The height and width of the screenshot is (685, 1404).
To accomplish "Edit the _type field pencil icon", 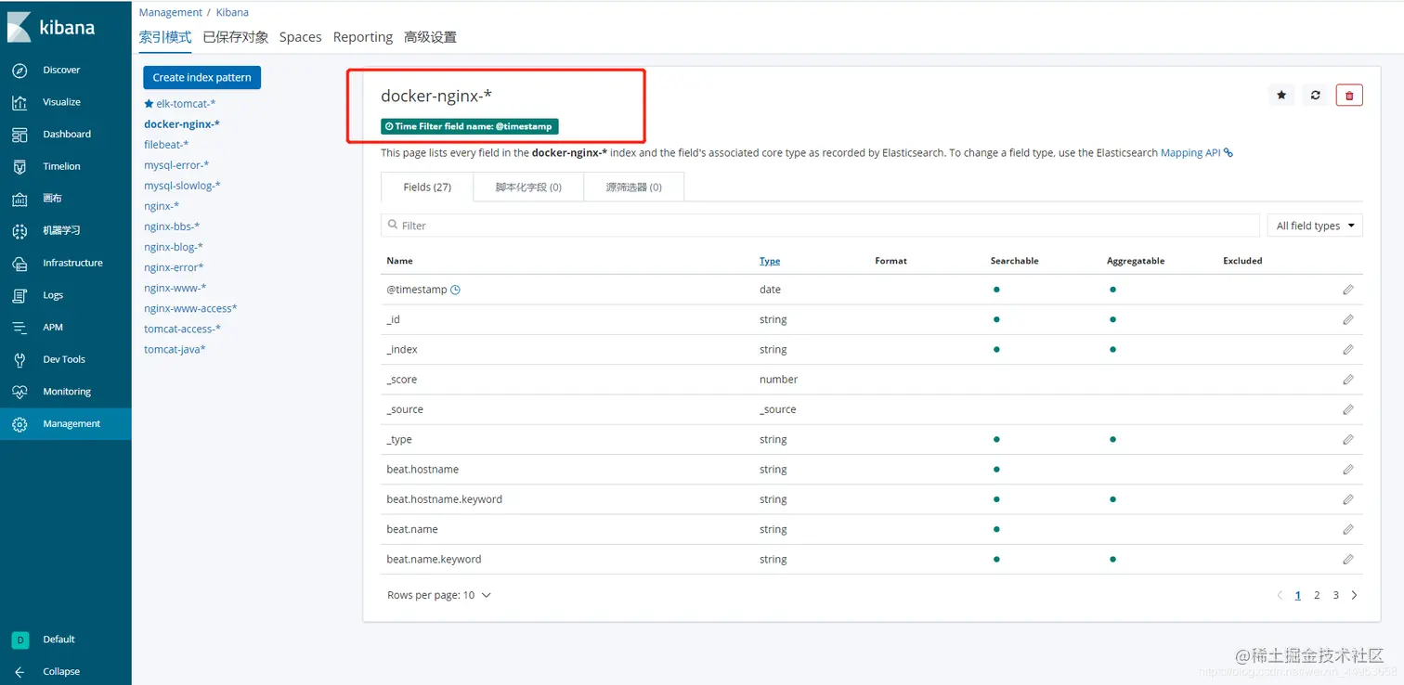I will click(x=1348, y=440).
